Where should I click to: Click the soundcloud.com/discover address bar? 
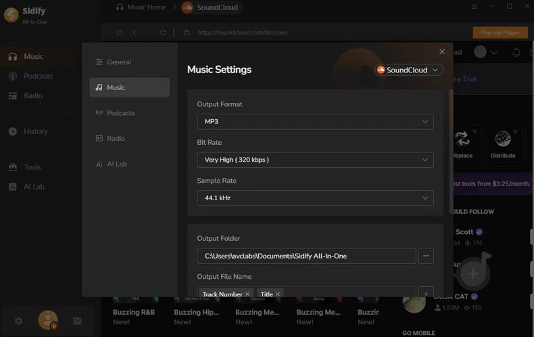tap(243, 32)
